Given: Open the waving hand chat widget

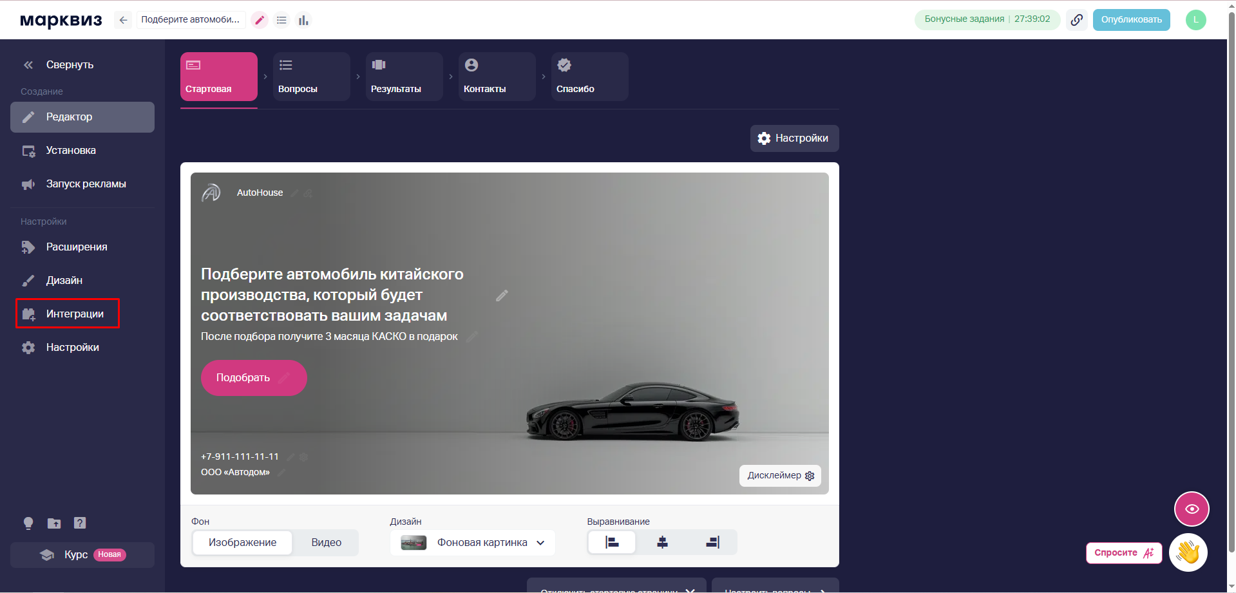Looking at the screenshot, I should click(1188, 552).
